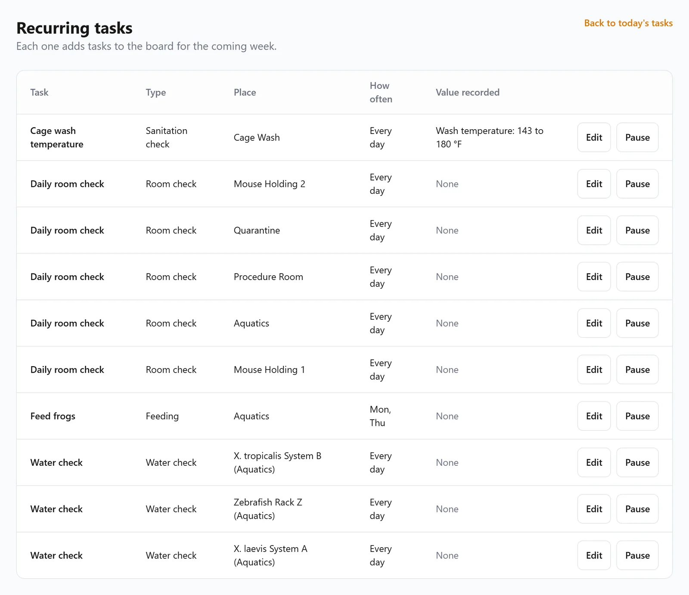This screenshot has height=595, width=689.
Task: Edit X. laevis System A water check
Action: click(594, 555)
